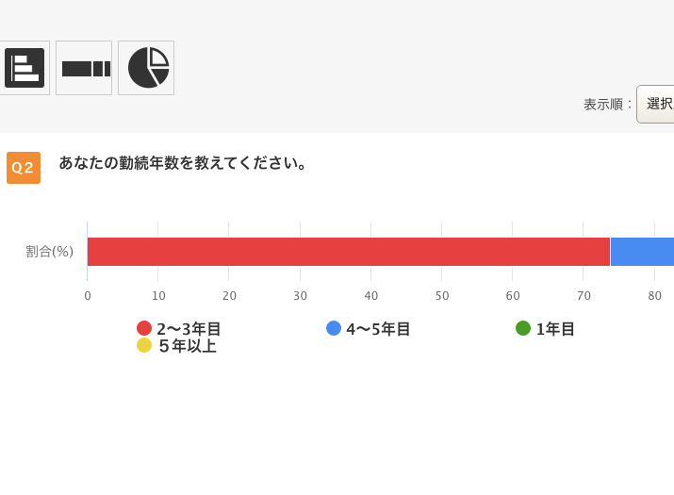Toggle the 1年目 legend label
This screenshot has height=495, width=674.
coord(555,329)
